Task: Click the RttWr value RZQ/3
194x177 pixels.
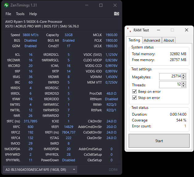Action: [111, 105]
